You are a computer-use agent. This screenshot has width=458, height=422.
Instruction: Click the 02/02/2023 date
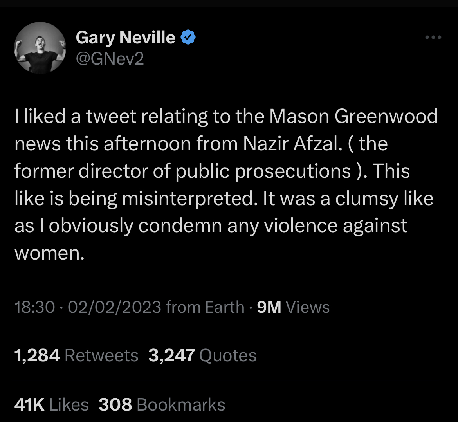tap(114, 307)
